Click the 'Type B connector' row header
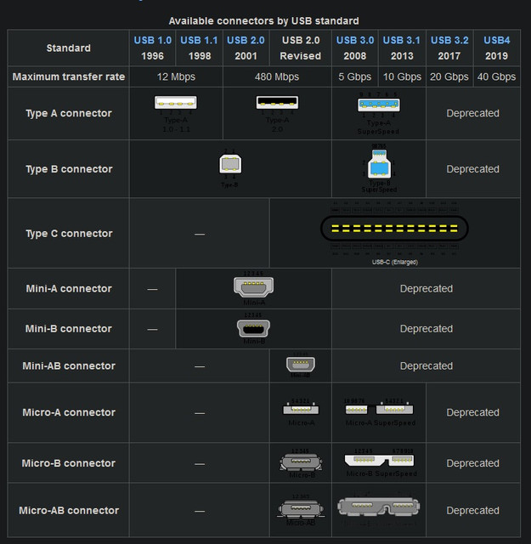The height and width of the screenshot is (544, 531). [x=68, y=169]
